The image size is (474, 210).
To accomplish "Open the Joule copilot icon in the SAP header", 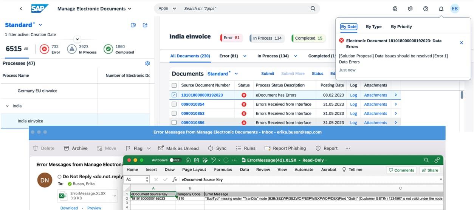I will (395, 9).
